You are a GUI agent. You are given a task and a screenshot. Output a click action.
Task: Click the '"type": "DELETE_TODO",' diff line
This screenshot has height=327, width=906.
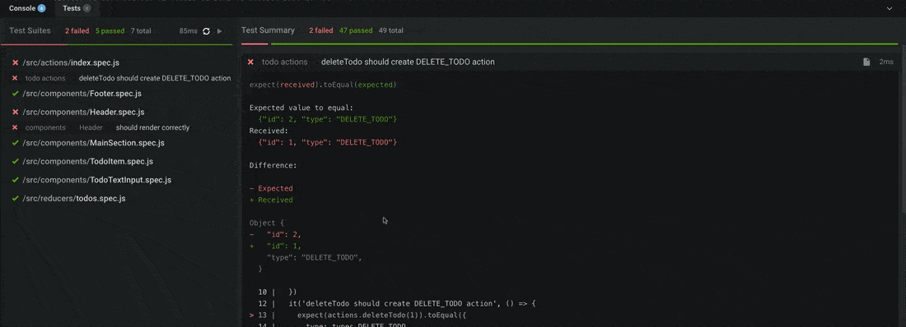(x=315, y=257)
